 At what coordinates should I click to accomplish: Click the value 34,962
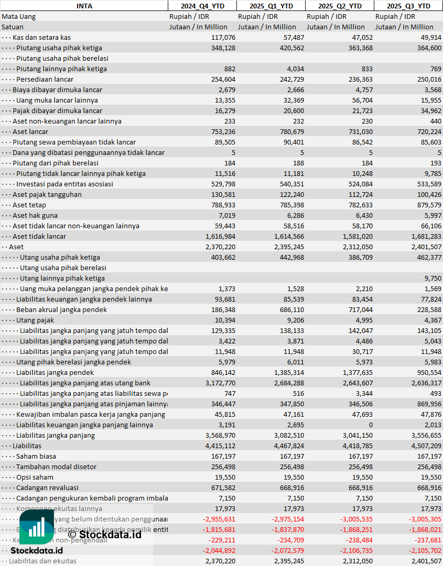point(431,111)
